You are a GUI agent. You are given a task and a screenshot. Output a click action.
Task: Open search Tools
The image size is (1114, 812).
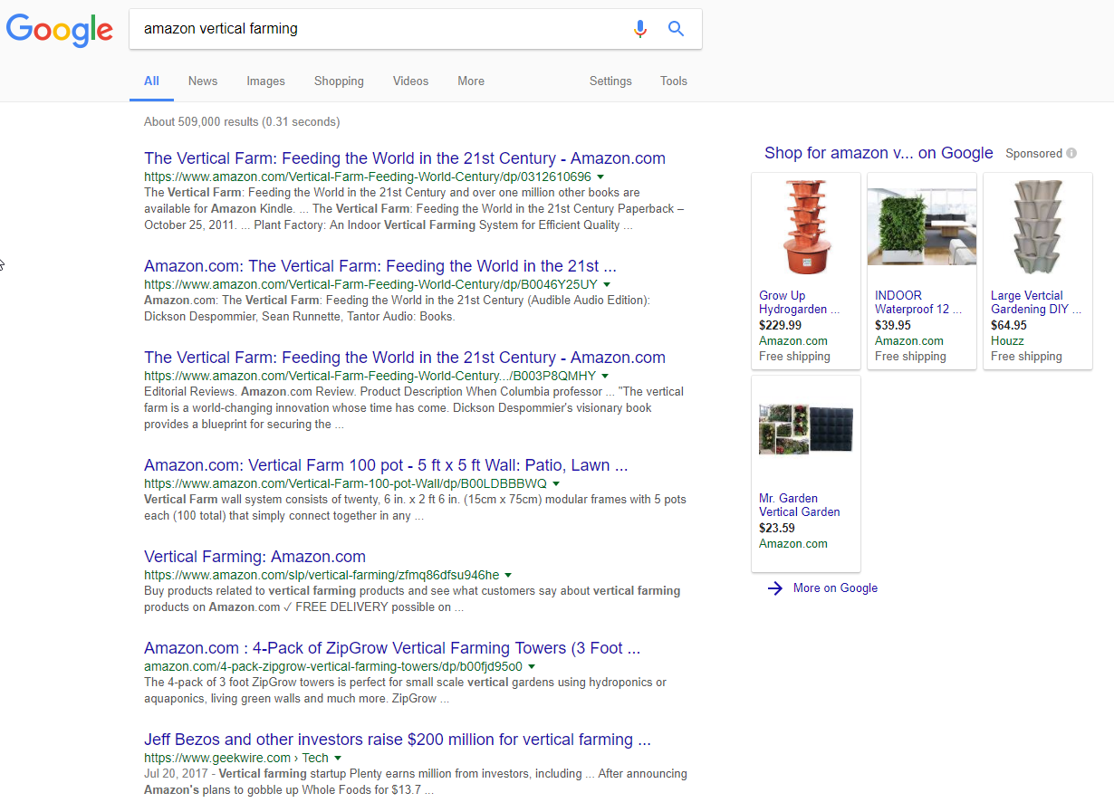pos(674,81)
